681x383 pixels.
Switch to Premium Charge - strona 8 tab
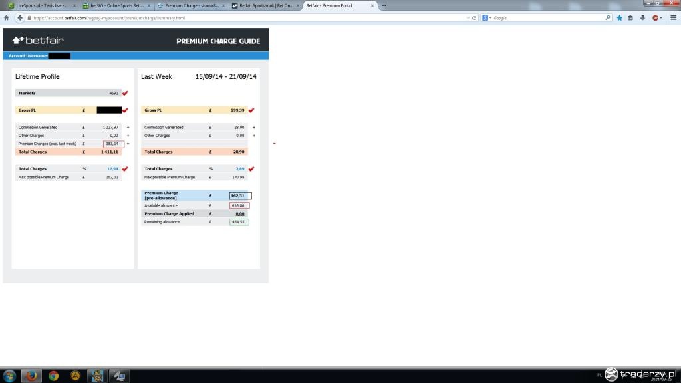(191, 5)
